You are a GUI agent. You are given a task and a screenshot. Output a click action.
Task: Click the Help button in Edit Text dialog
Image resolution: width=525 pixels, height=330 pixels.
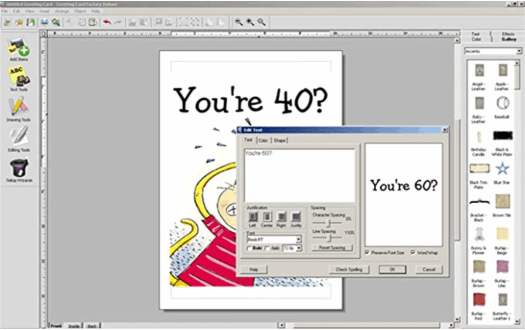(254, 269)
